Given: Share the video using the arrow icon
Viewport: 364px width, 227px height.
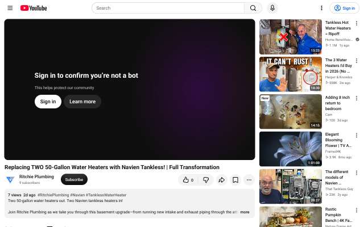Looking at the screenshot, I should 221,180.
